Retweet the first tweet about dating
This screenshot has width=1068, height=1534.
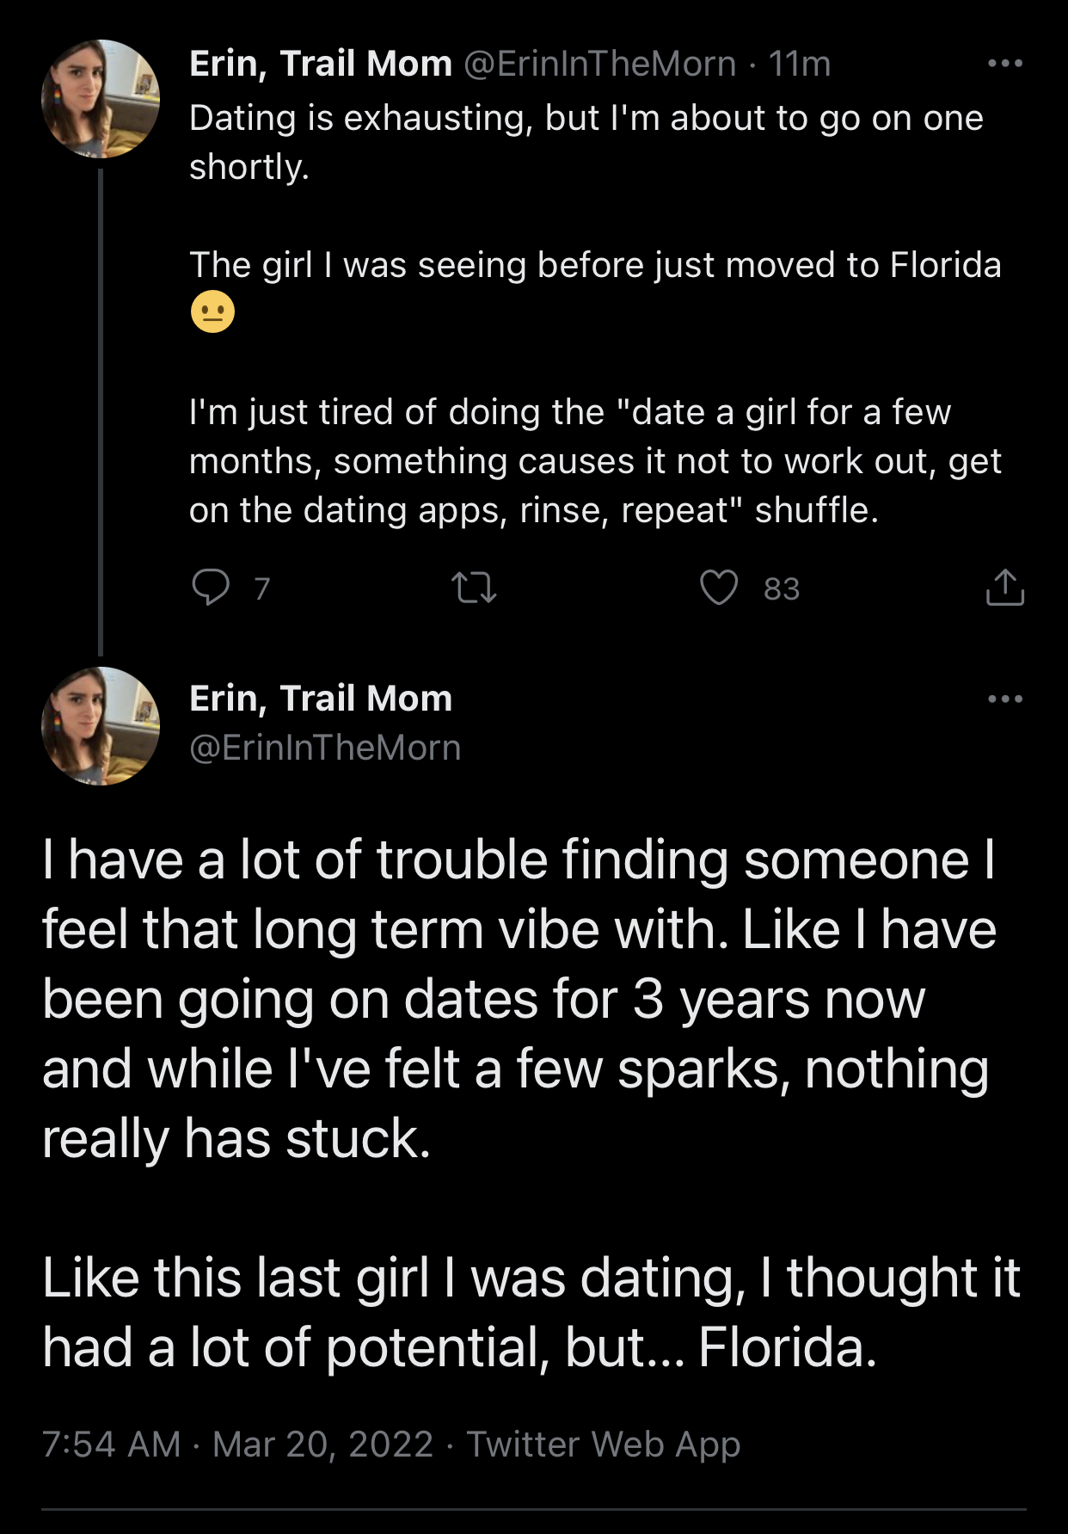[x=474, y=588]
